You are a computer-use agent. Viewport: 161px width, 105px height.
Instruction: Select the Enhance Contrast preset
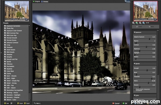pyautogui.click(x=12, y=42)
